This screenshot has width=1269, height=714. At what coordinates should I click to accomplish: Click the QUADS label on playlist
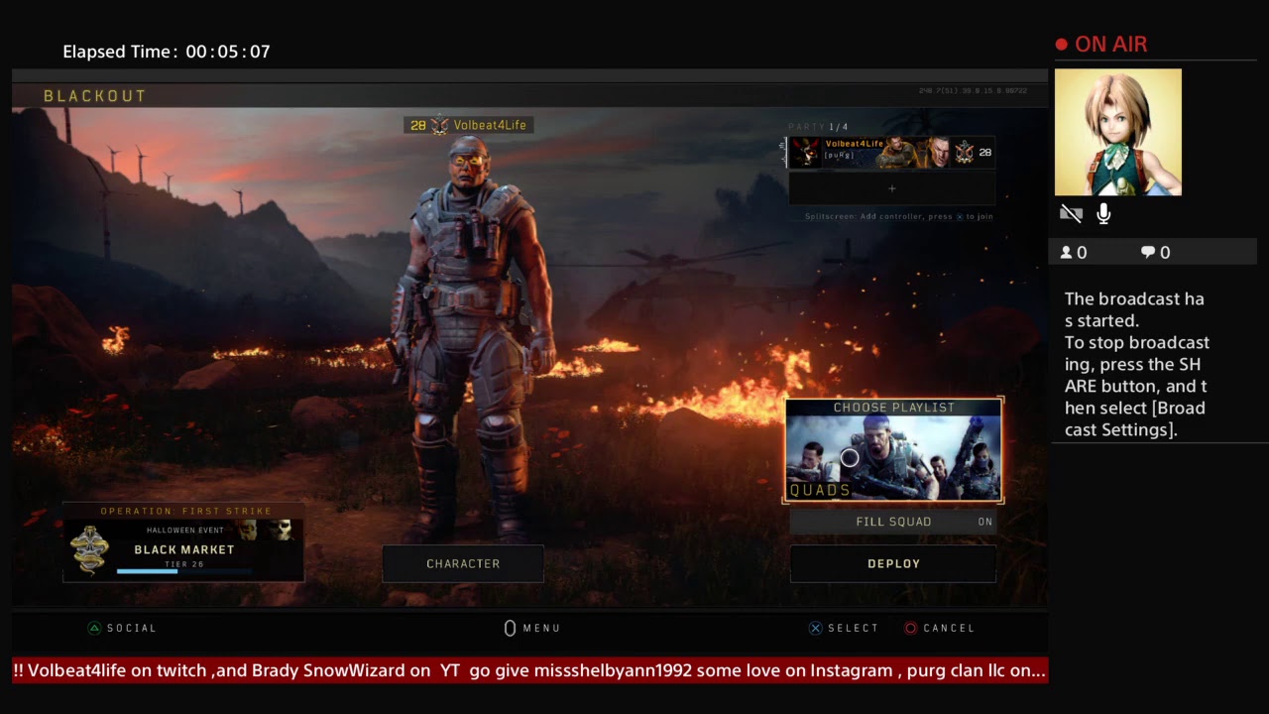pyautogui.click(x=820, y=490)
